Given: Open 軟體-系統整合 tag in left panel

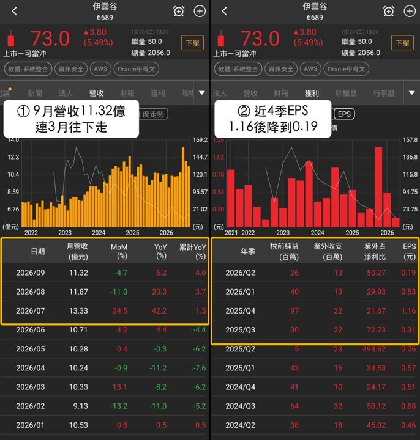Looking at the screenshot, I should click(x=28, y=69).
